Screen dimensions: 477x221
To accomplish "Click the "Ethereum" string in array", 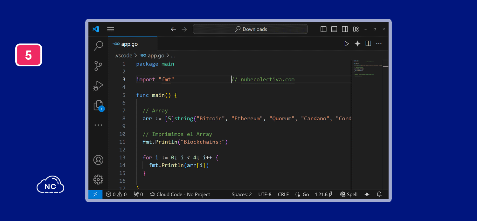I will point(247,118).
